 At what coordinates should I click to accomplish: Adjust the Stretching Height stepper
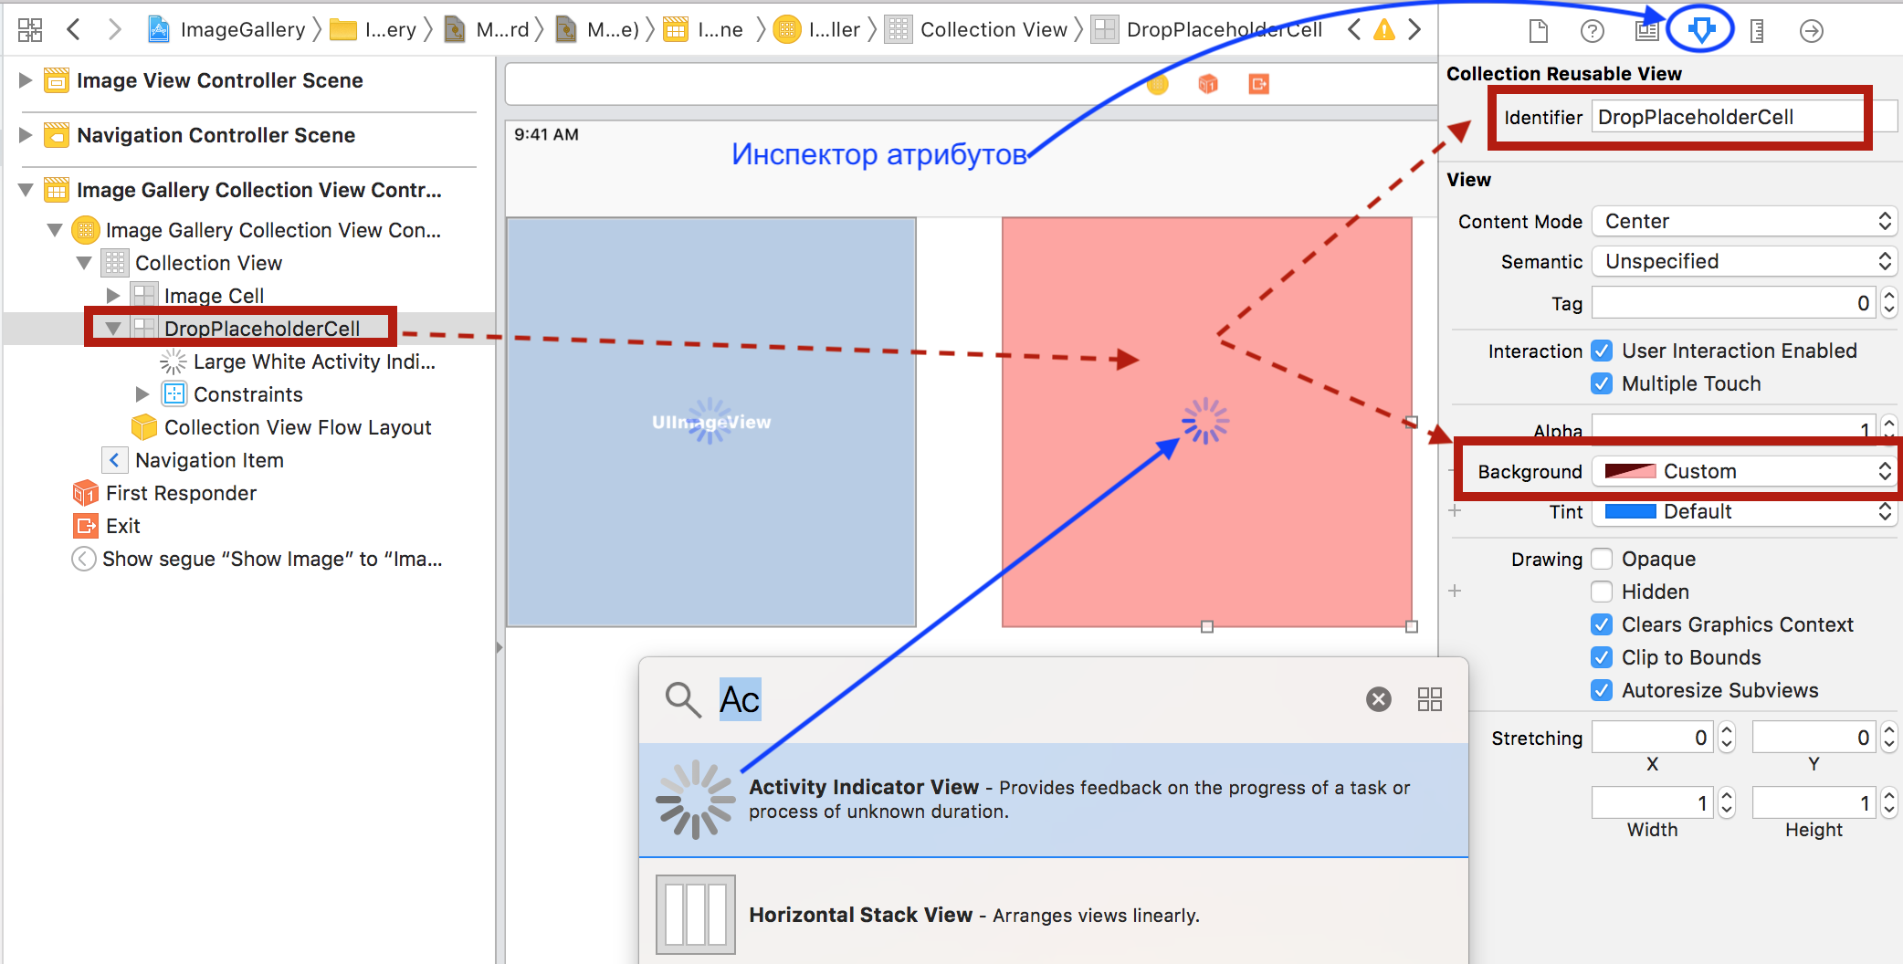tap(1889, 803)
